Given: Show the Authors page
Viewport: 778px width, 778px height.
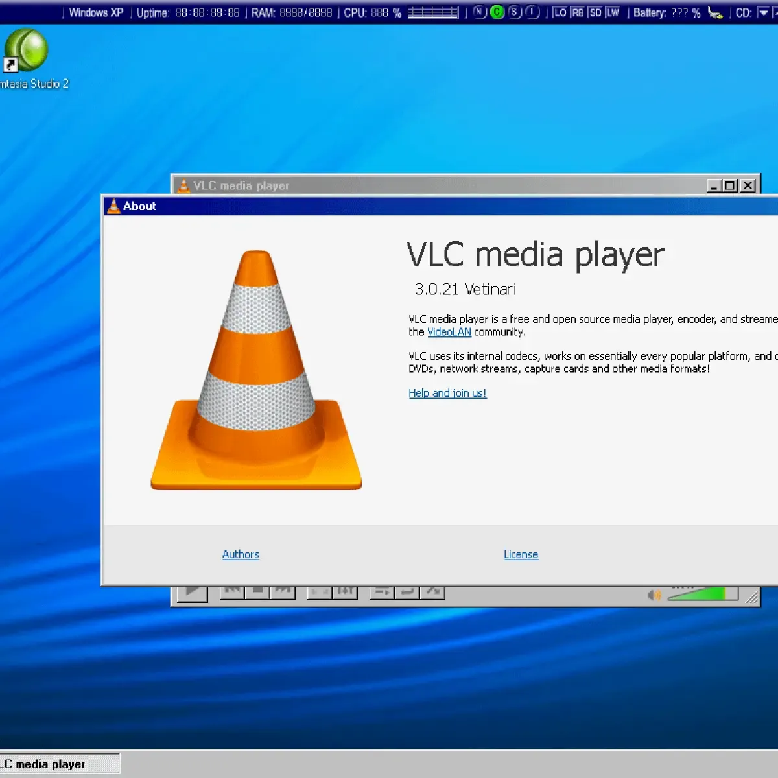Looking at the screenshot, I should pos(241,554).
